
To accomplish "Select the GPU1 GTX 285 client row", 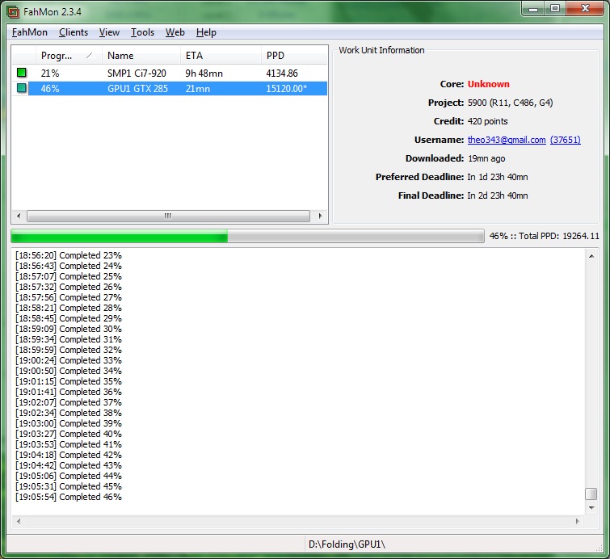I will [170, 89].
